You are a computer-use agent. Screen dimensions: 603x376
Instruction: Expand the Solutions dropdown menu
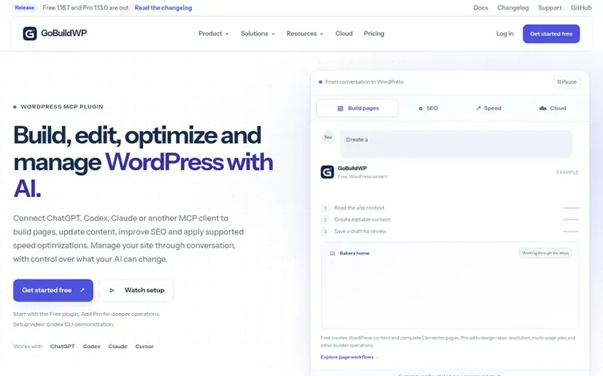[258, 34]
